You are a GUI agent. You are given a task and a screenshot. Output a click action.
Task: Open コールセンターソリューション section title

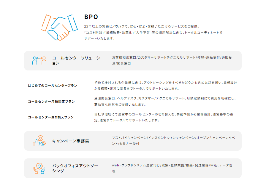[76, 60]
